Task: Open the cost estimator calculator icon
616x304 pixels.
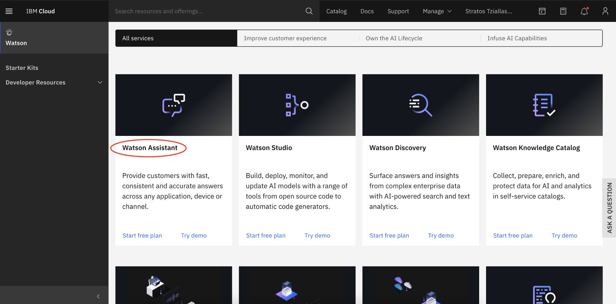Action: [563, 11]
